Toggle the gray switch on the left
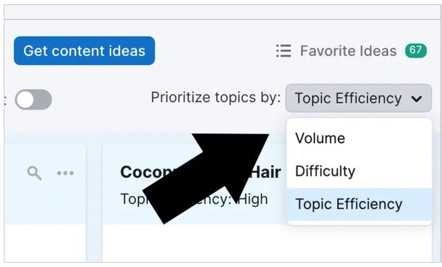442x267 pixels. 34,99
